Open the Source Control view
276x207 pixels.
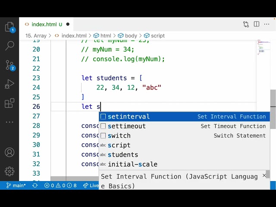click(x=9, y=65)
